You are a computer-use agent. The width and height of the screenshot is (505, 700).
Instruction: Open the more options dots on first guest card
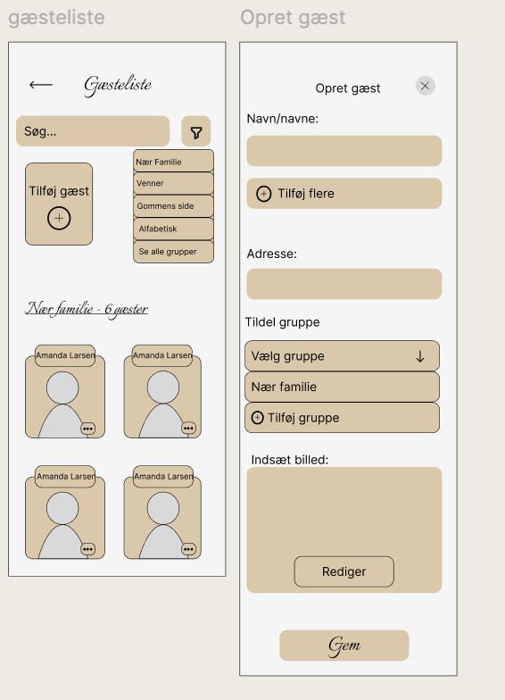(87, 429)
